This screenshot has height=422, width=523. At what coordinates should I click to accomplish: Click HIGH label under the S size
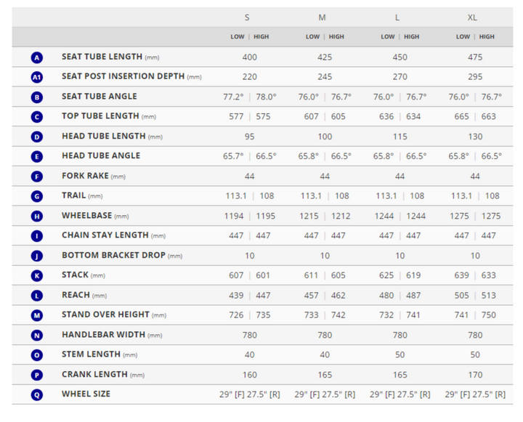coord(261,37)
